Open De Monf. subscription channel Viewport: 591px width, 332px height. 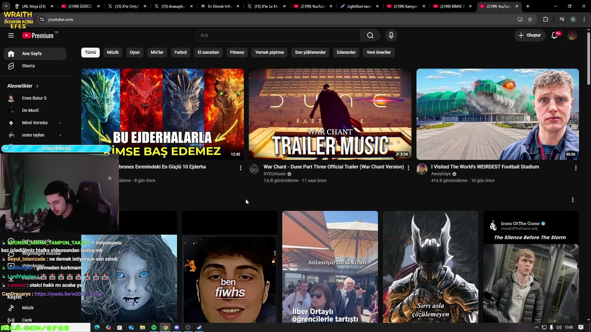tap(35, 111)
